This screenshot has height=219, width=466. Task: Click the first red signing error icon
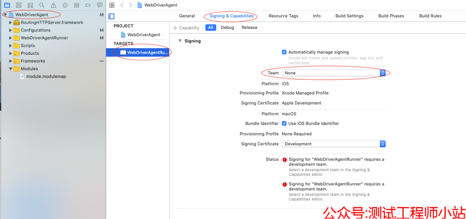(285, 160)
